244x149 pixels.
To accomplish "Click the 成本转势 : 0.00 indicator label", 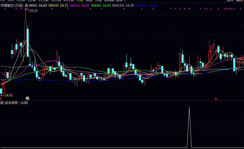I will click(x=16, y=103).
